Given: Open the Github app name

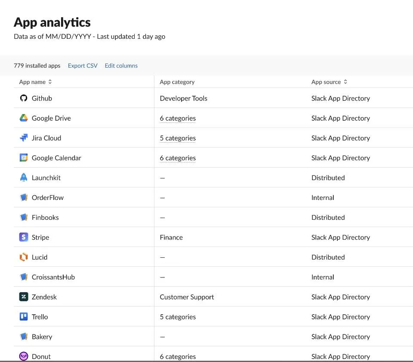Looking at the screenshot, I should coord(42,98).
